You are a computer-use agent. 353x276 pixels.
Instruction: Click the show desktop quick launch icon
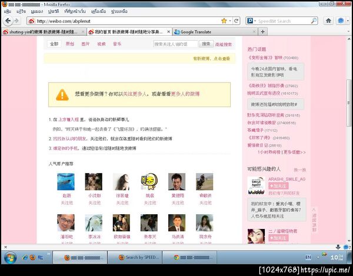(41, 257)
